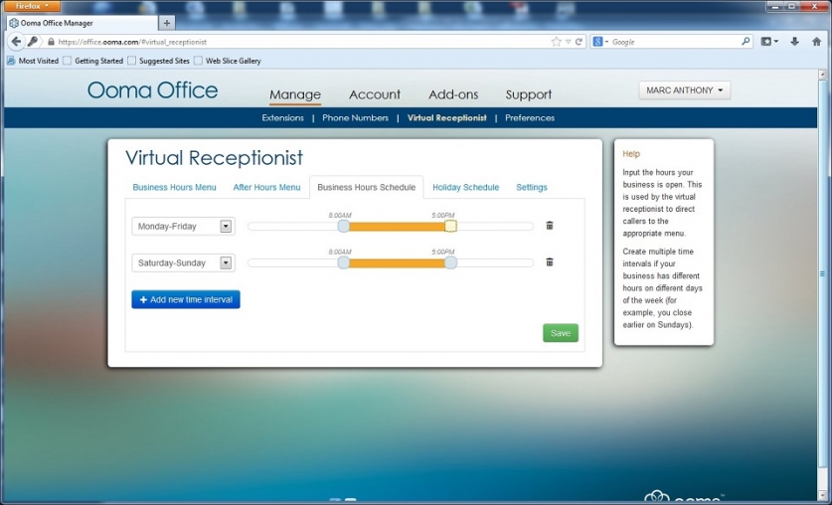Open the Add-ons main menu
The image size is (832, 505).
[453, 94]
